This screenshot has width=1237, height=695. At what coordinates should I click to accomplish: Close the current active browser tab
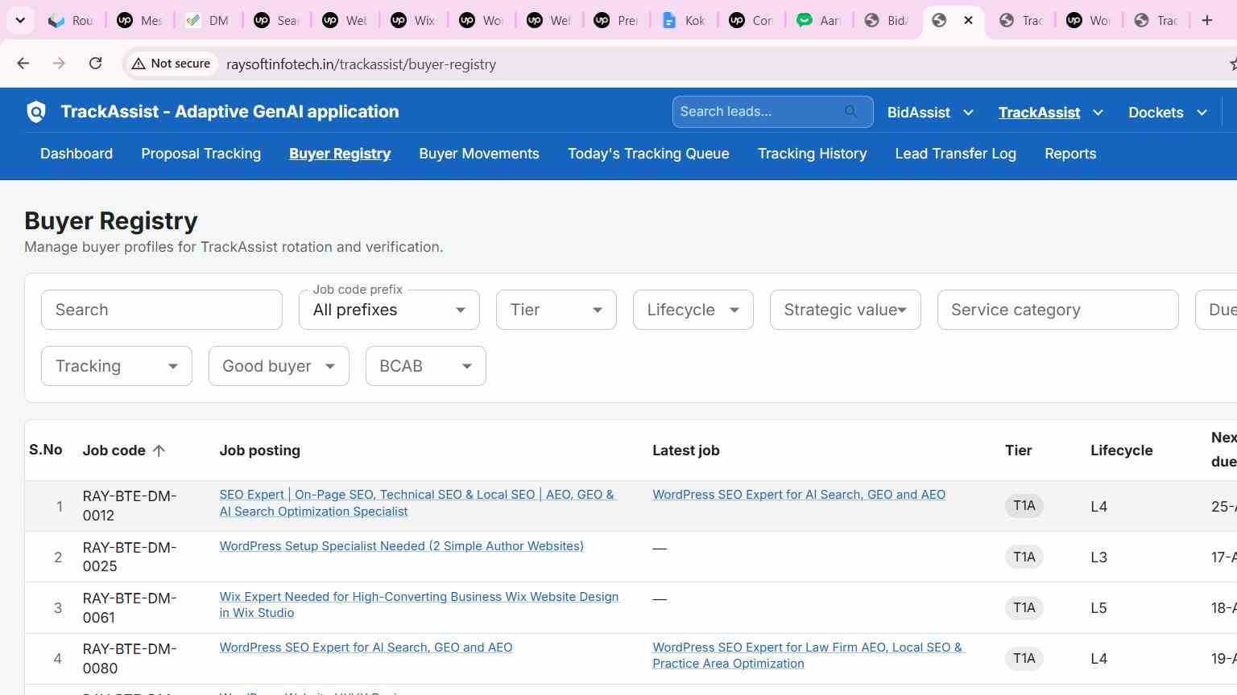click(968, 20)
